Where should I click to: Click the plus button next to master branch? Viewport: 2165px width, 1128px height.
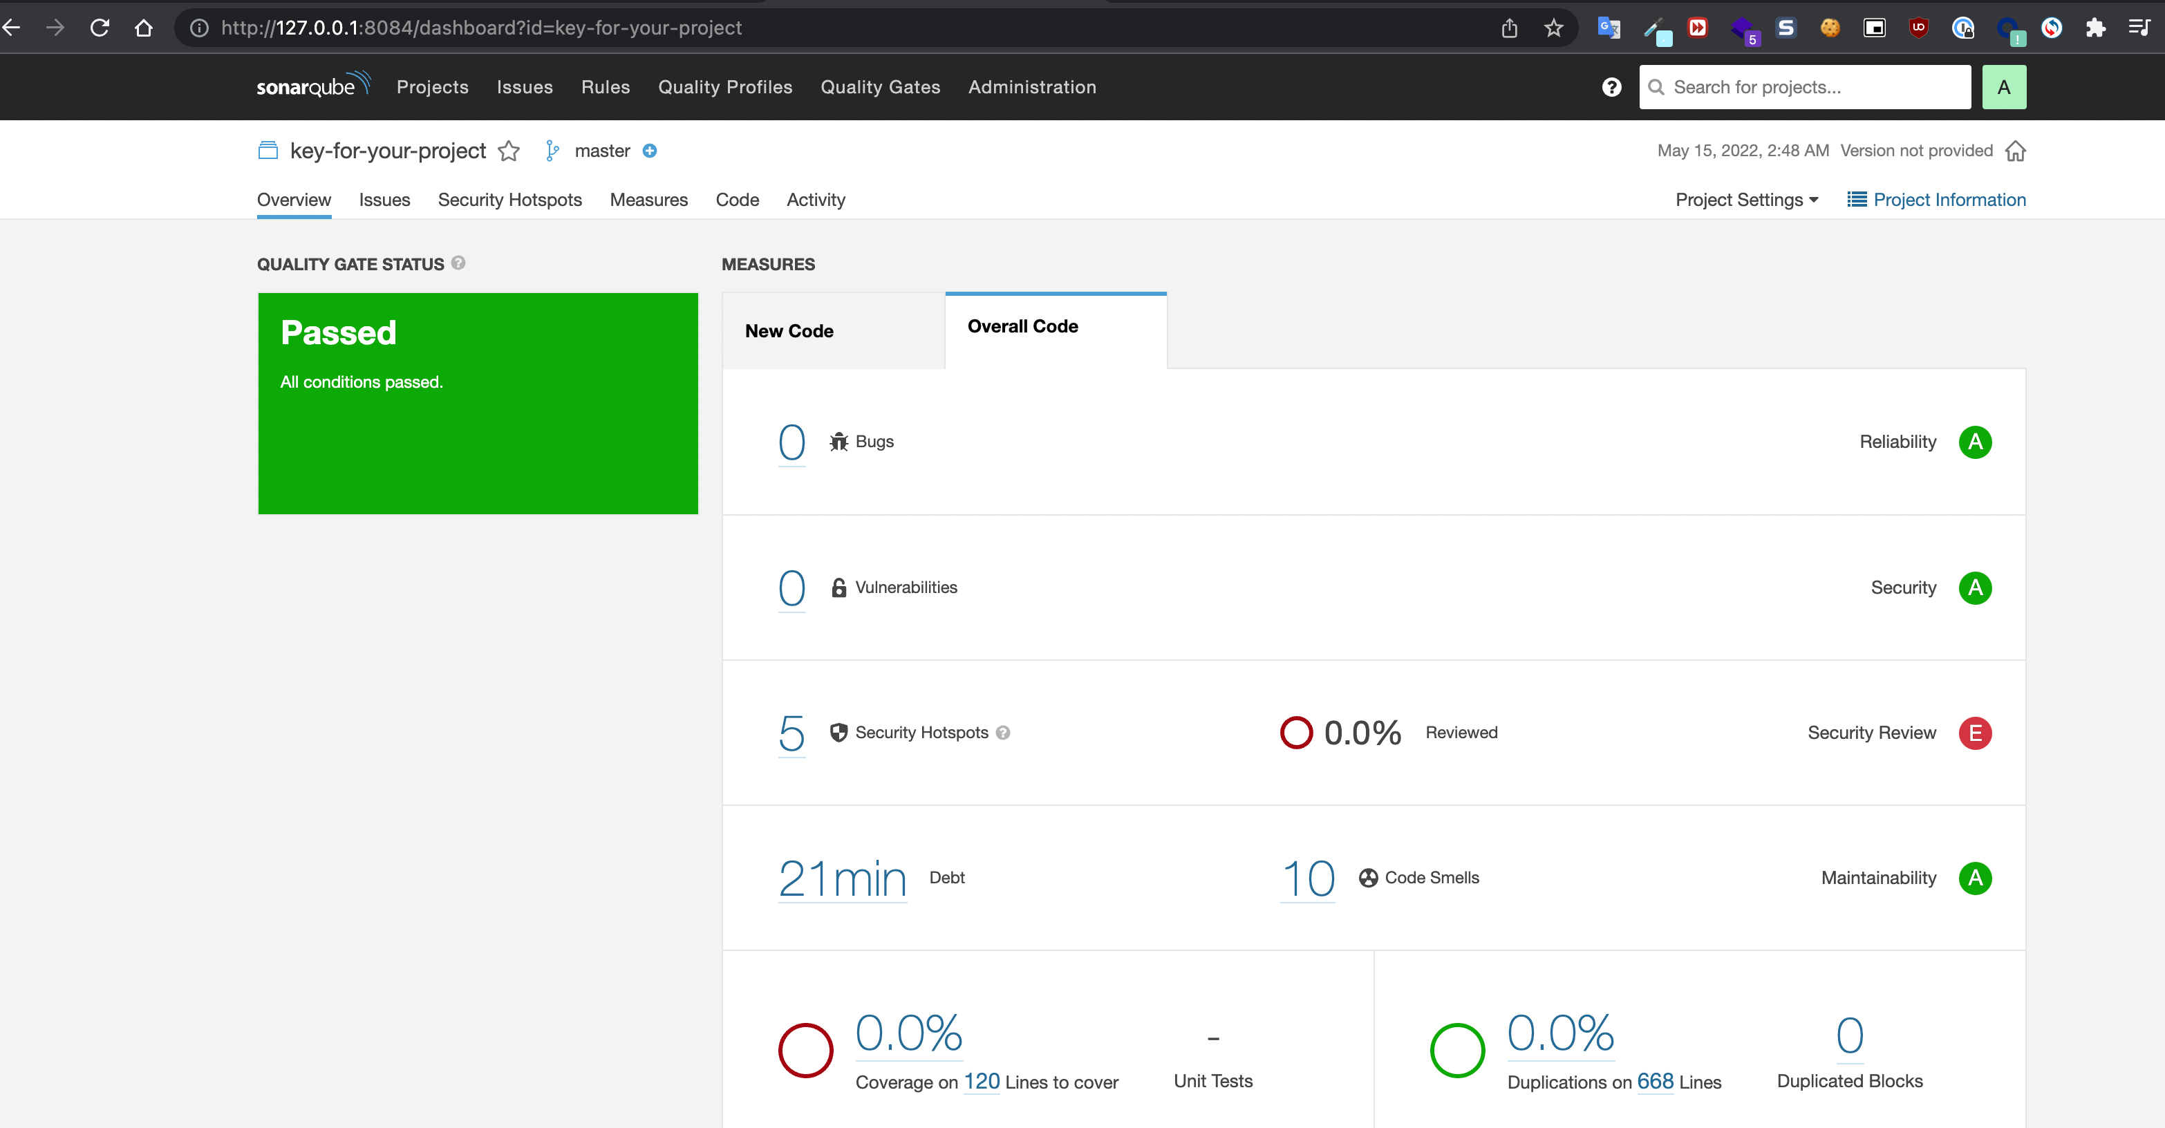(649, 151)
